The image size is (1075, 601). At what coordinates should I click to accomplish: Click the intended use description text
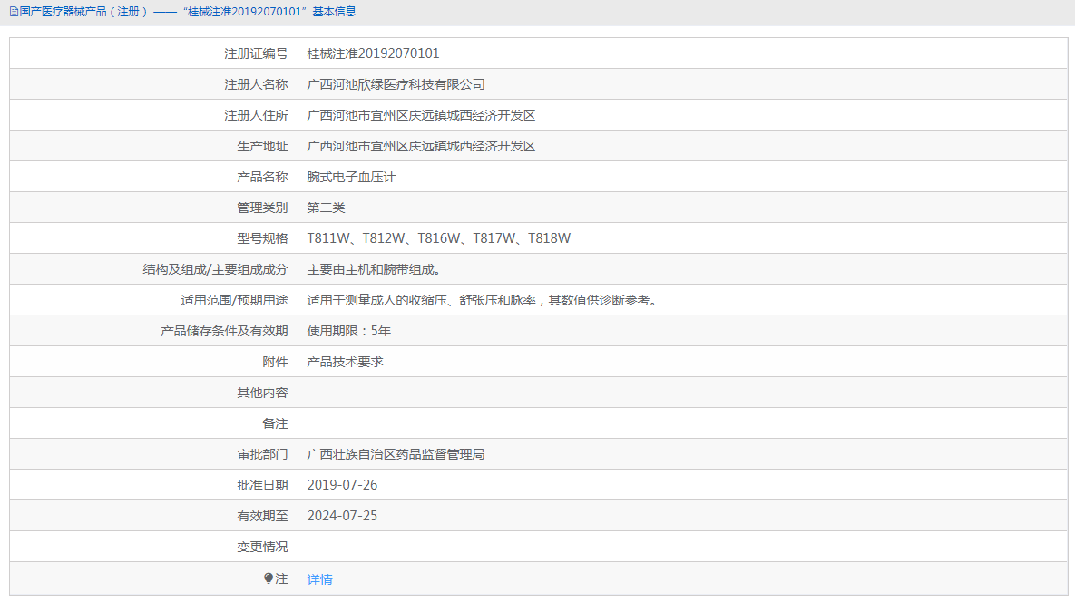point(482,300)
